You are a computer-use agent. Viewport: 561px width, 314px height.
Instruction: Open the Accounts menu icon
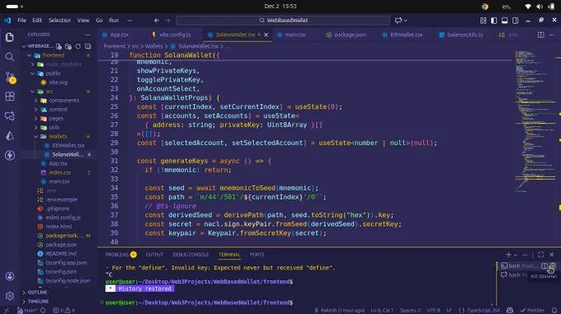click(x=10, y=276)
